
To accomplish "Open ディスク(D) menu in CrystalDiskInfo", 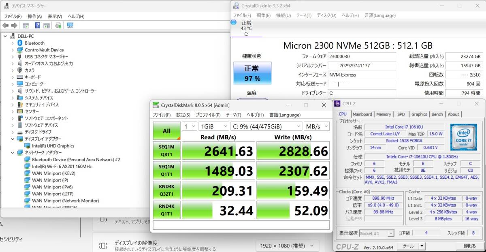I will pyautogui.click(x=326, y=15).
